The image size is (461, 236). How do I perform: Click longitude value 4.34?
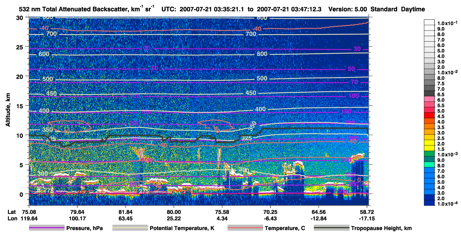(x=222, y=218)
